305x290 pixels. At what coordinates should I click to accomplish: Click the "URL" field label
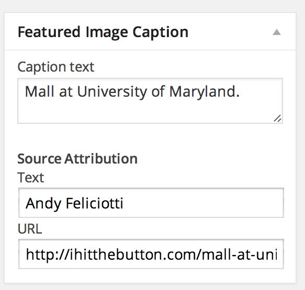click(30, 229)
